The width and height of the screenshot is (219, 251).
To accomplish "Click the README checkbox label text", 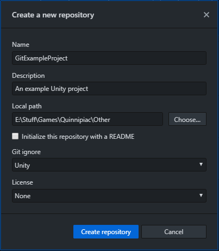I will click(x=78, y=137).
